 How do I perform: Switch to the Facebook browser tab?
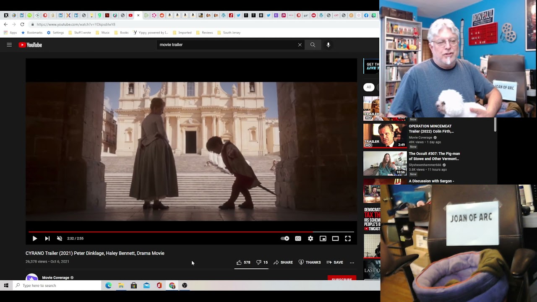coord(366,16)
